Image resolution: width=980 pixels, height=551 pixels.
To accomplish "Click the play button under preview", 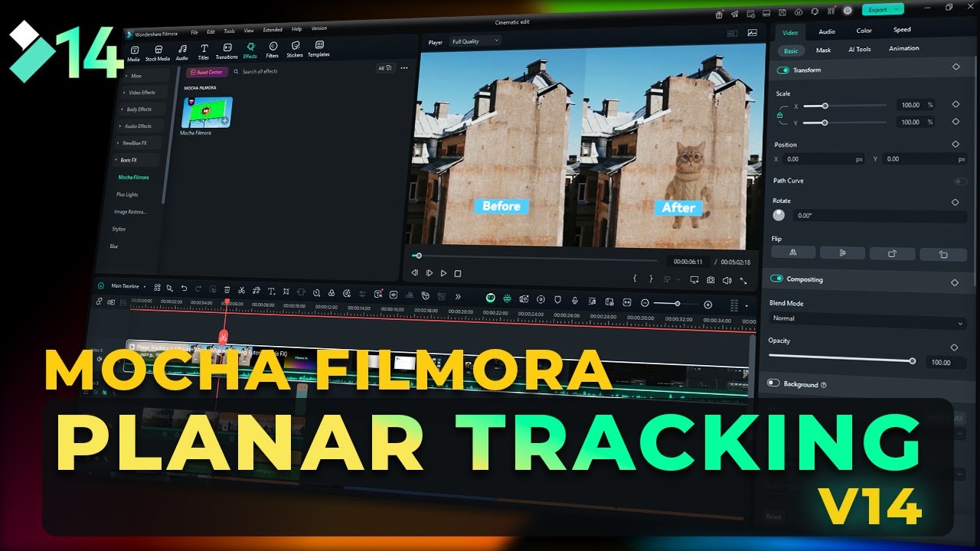I will (x=443, y=273).
